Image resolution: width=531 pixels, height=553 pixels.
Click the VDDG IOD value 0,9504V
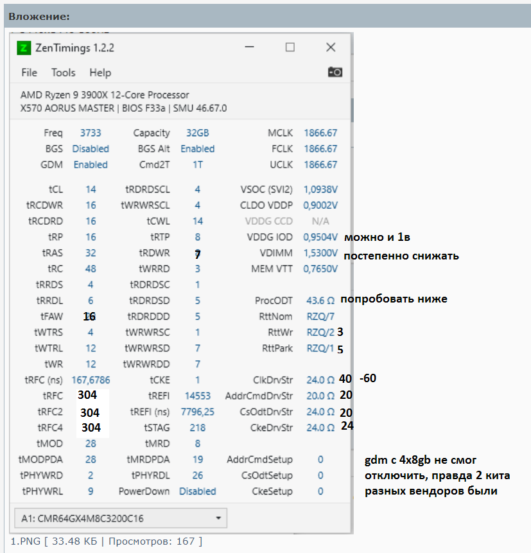(x=320, y=237)
